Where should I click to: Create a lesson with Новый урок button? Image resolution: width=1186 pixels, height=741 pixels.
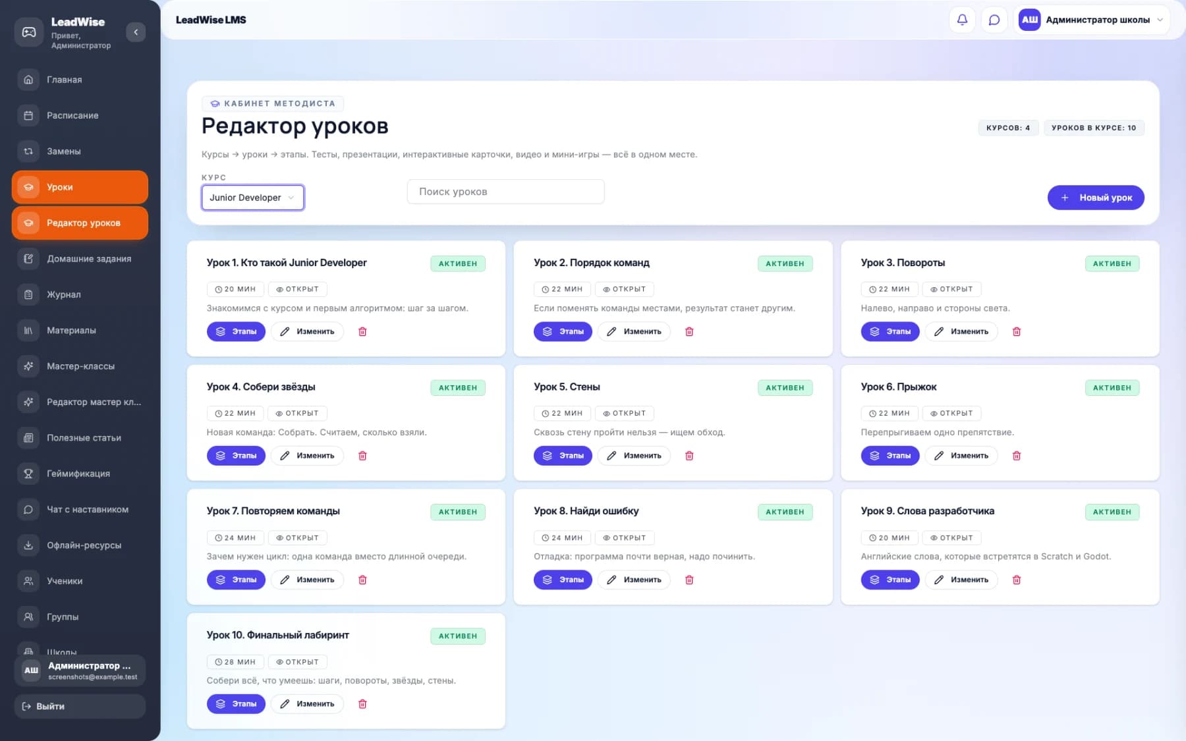(1096, 198)
